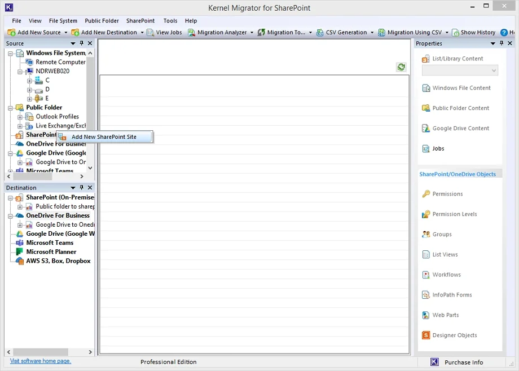Open Migration To... dropdown arrow
519x371 pixels.
[310, 33]
